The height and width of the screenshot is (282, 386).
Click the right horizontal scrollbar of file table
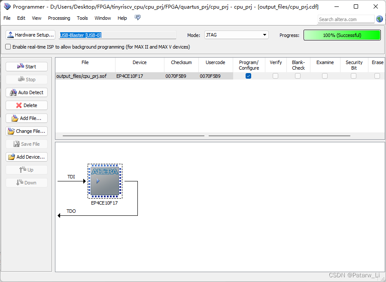pyautogui.click(x=280, y=135)
